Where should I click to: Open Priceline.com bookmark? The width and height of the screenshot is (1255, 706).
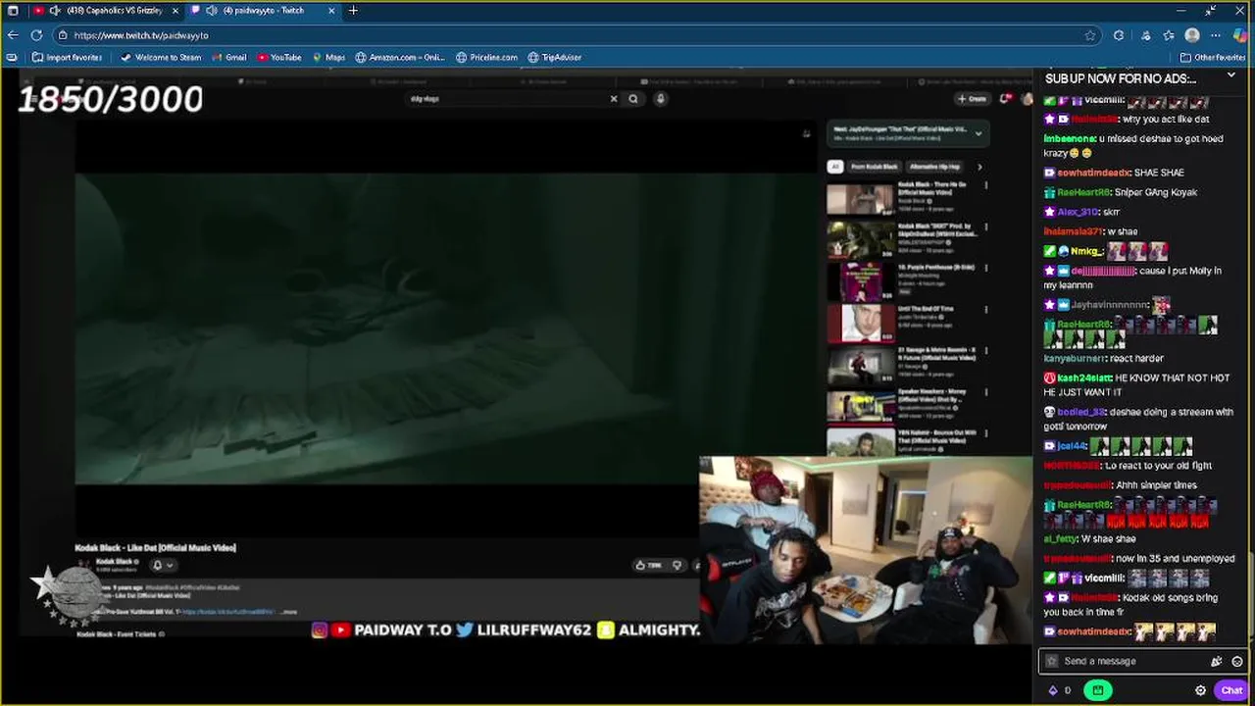coord(486,58)
